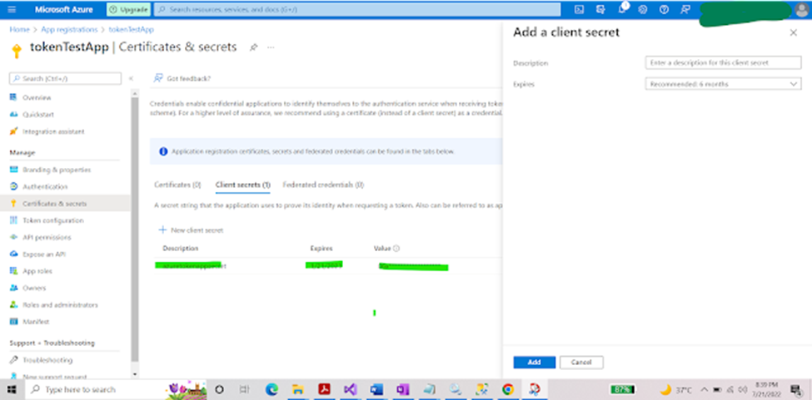Image resolution: width=812 pixels, height=400 pixels.
Task: Collapse the left menu with chevron
Action: point(131,78)
